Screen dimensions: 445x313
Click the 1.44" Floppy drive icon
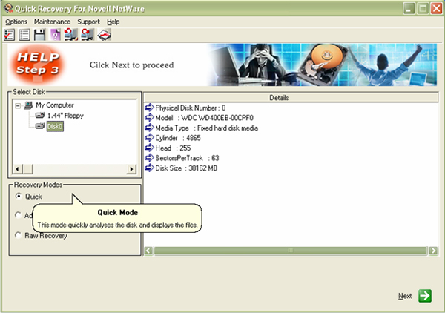tap(40, 116)
